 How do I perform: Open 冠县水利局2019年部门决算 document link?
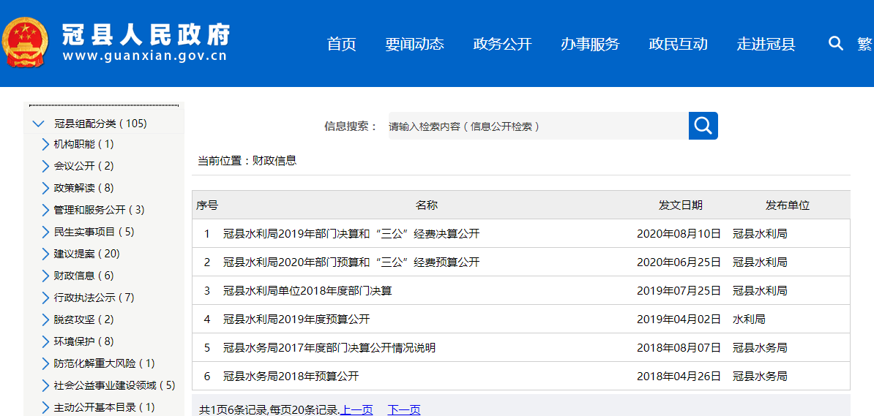point(351,234)
